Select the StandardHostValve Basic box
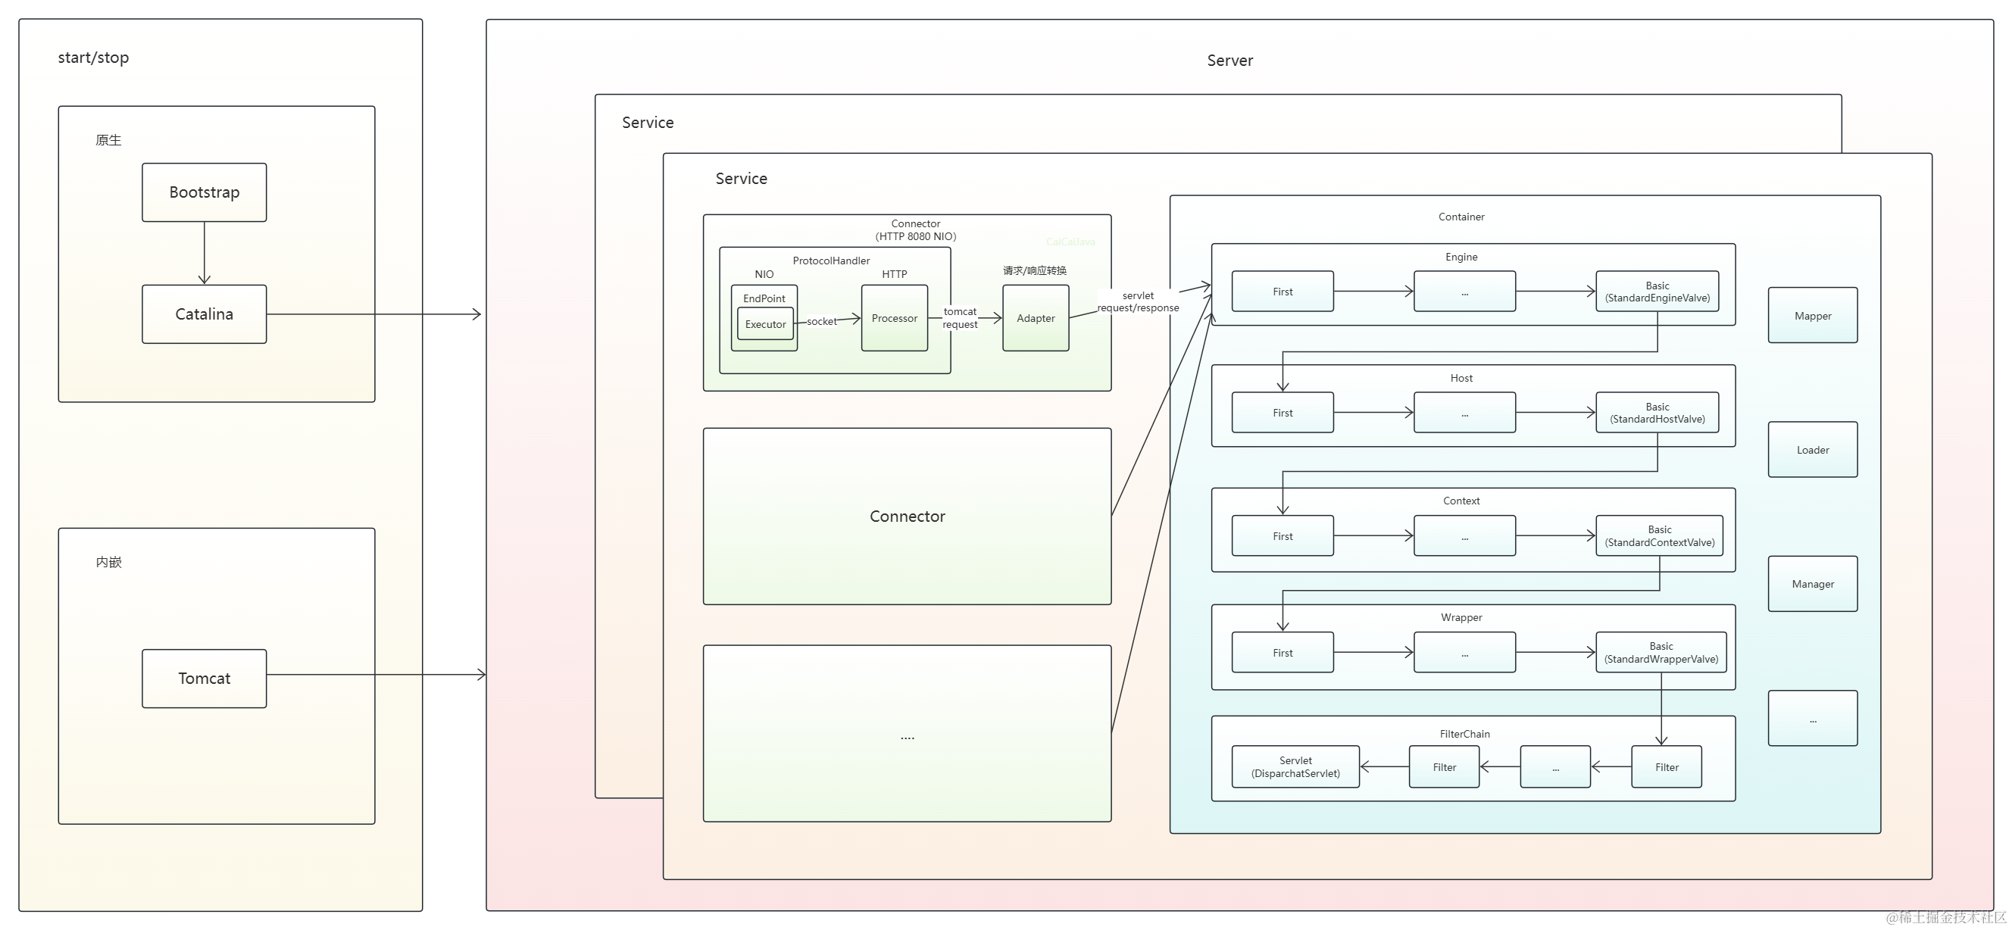The image size is (2012, 930). pos(1657,412)
